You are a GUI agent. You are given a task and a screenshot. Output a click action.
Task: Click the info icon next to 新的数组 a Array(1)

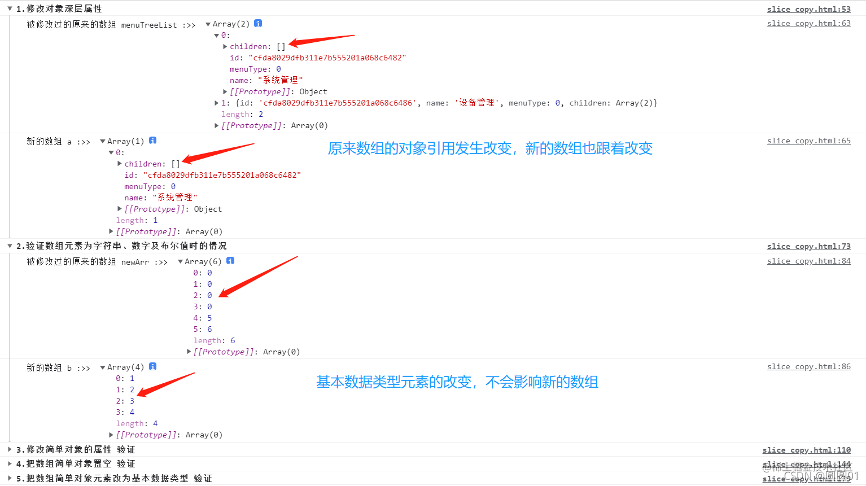[x=152, y=141]
